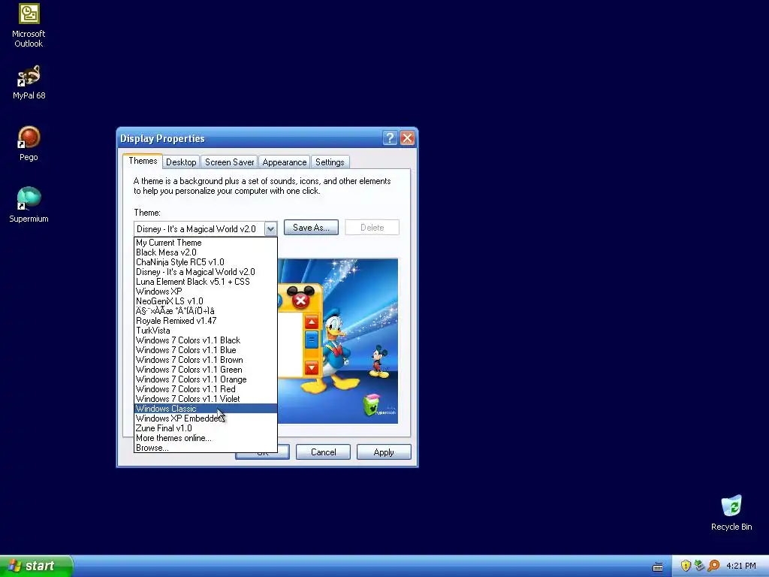
Task: Choose the garbled-character theme entry
Action: (x=206, y=310)
